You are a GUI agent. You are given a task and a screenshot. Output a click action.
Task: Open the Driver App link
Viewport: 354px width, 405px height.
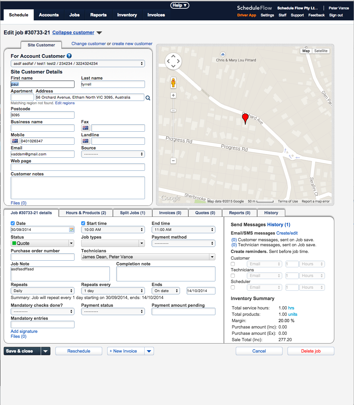(x=247, y=15)
